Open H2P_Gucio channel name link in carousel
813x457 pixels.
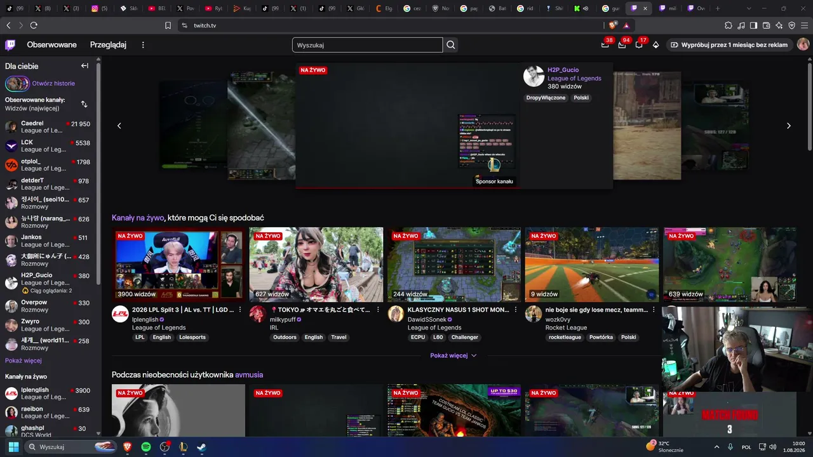click(x=563, y=70)
